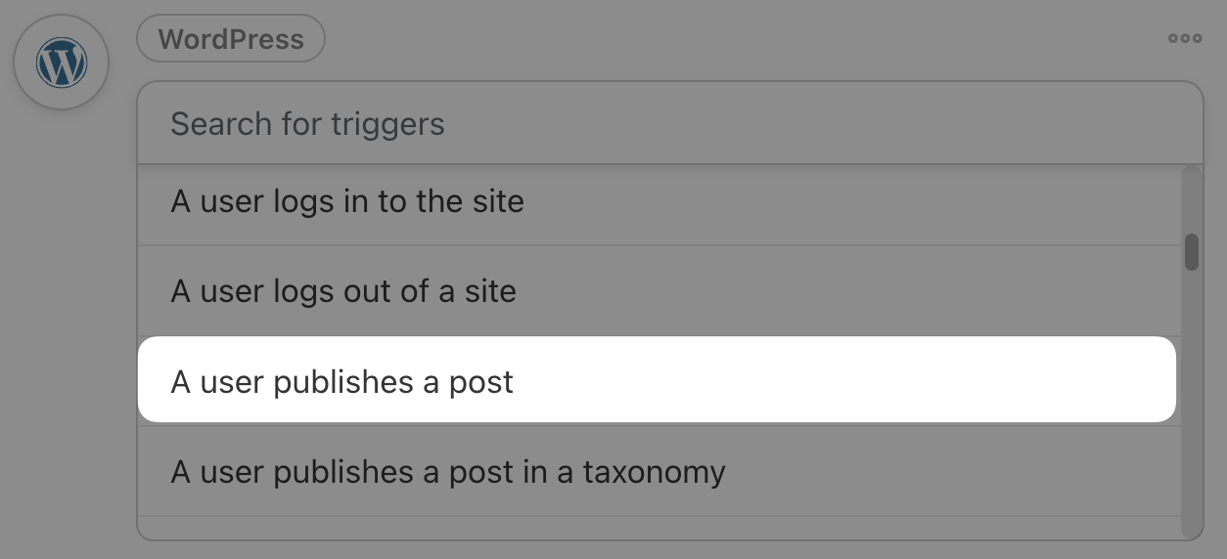Select the logout trigger list entry
Screen dimensions: 1227x559
click(659, 290)
